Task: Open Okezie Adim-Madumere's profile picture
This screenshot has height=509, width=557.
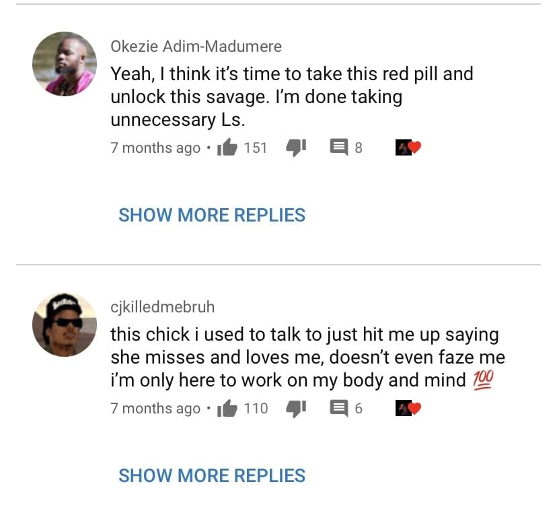Action: (65, 63)
